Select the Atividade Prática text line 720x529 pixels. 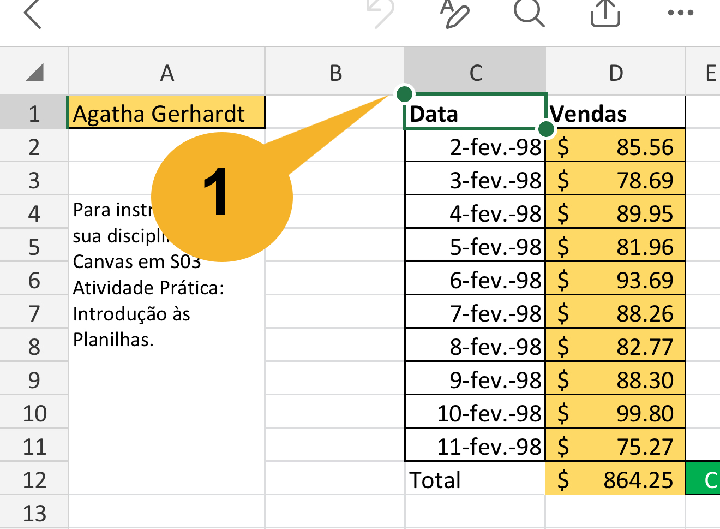pyautogui.click(x=148, y=288)
